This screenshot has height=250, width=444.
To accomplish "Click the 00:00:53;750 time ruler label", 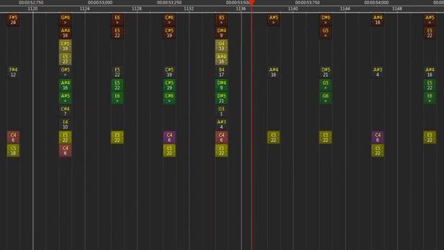I will (307, 3).
